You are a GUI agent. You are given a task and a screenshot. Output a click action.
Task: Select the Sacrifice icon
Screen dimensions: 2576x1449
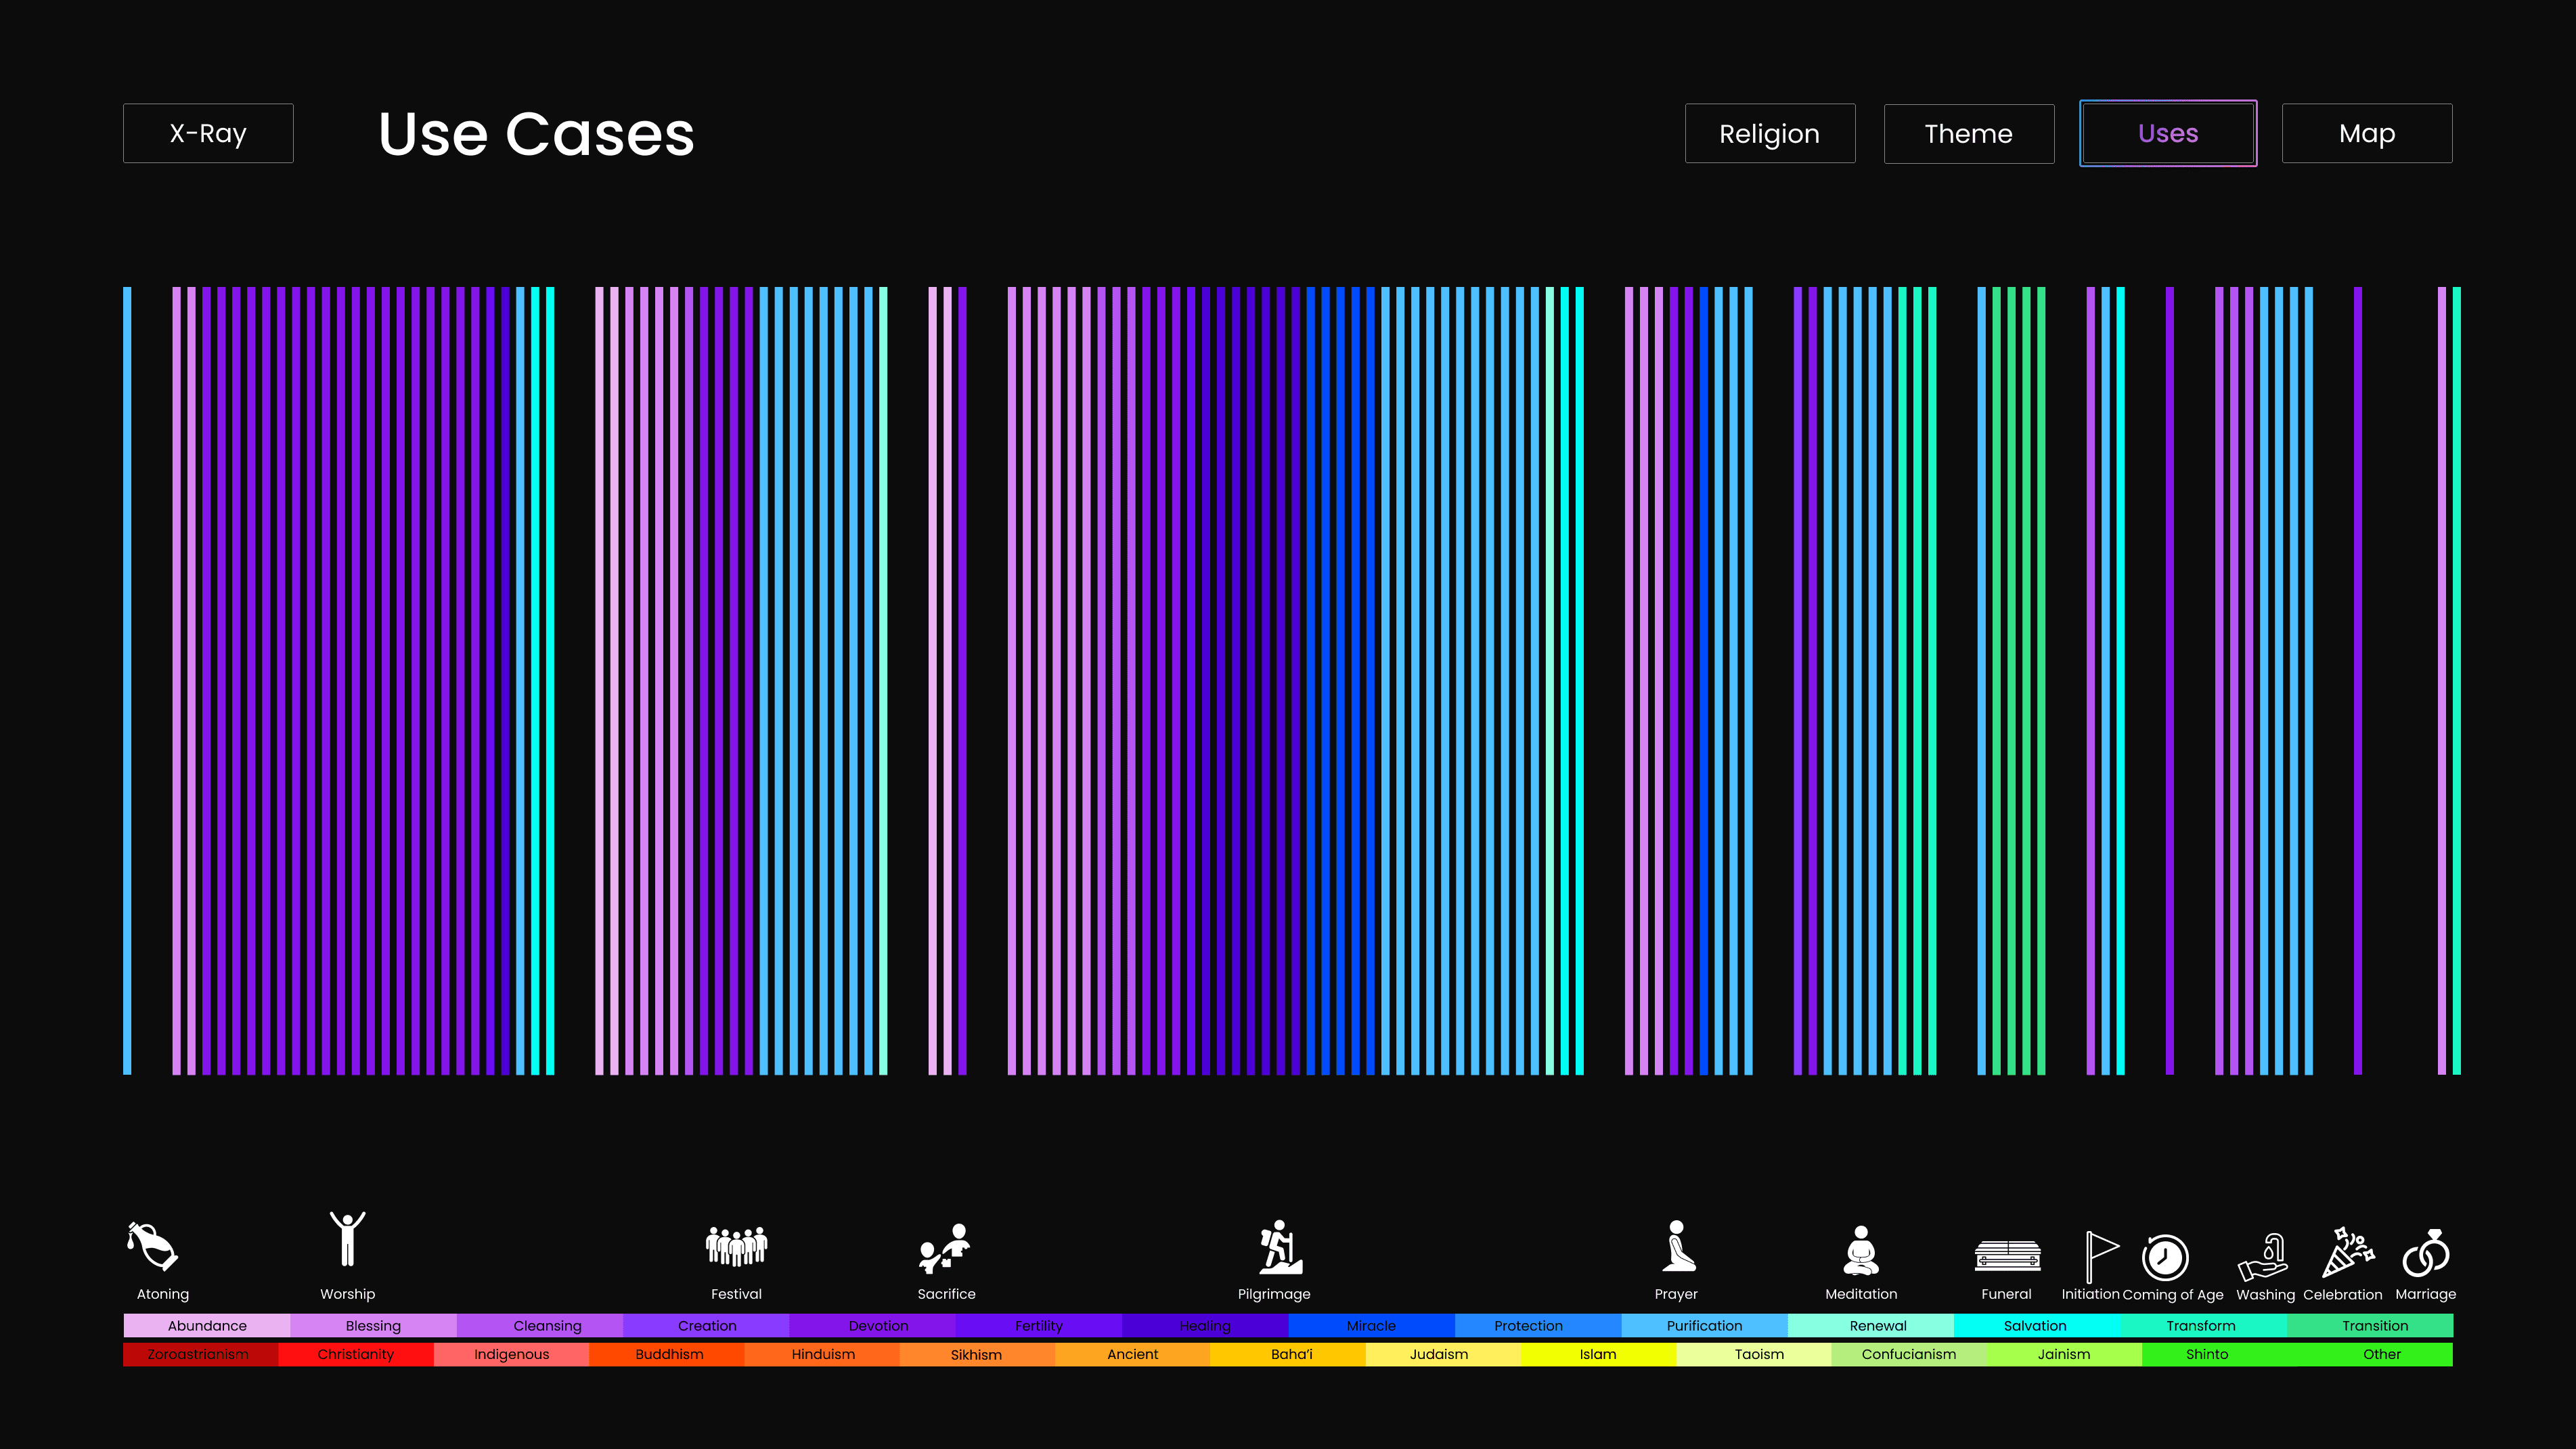point(945,1248)
